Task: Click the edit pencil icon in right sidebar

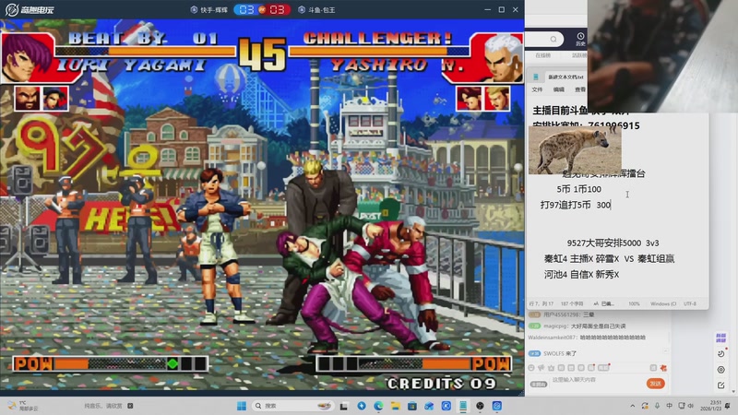Action: tap(720, 385)
